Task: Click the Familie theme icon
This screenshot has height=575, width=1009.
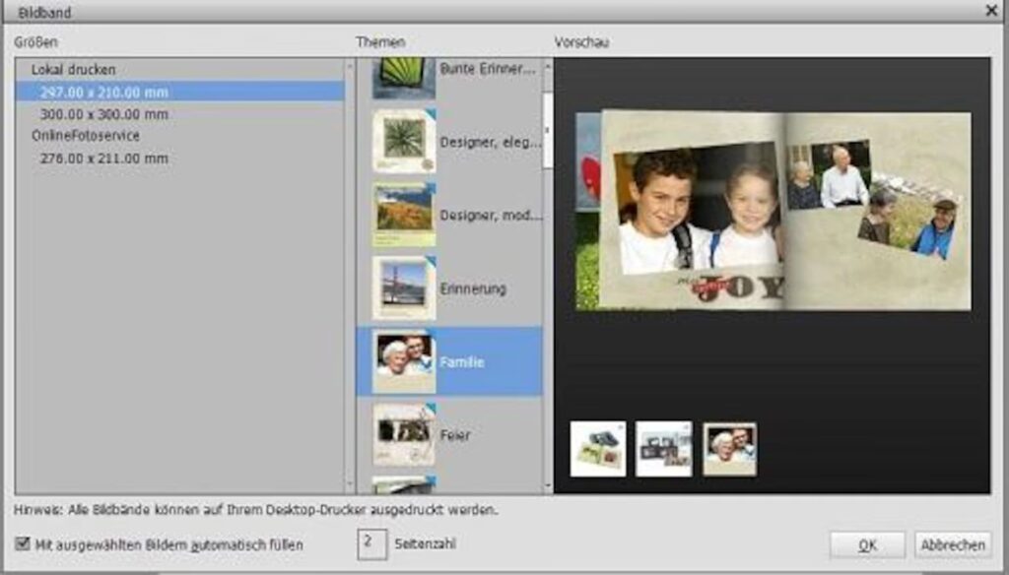Action: point(404,361)
